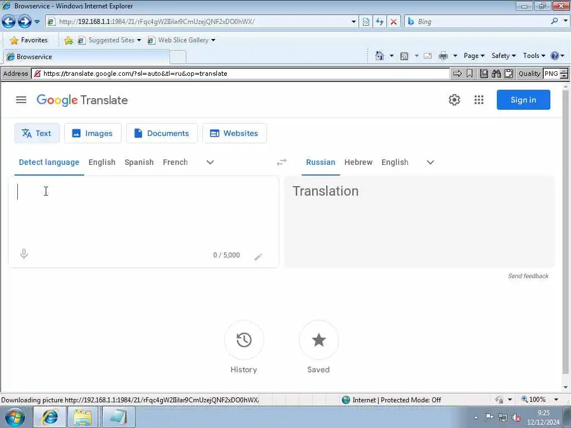
Task: Open the Favorites button
Action: click(x=29, y=40)
